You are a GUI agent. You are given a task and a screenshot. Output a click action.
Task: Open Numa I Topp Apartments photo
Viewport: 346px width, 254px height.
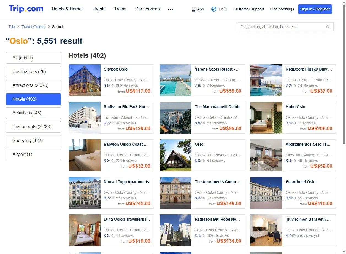point(85,193)
